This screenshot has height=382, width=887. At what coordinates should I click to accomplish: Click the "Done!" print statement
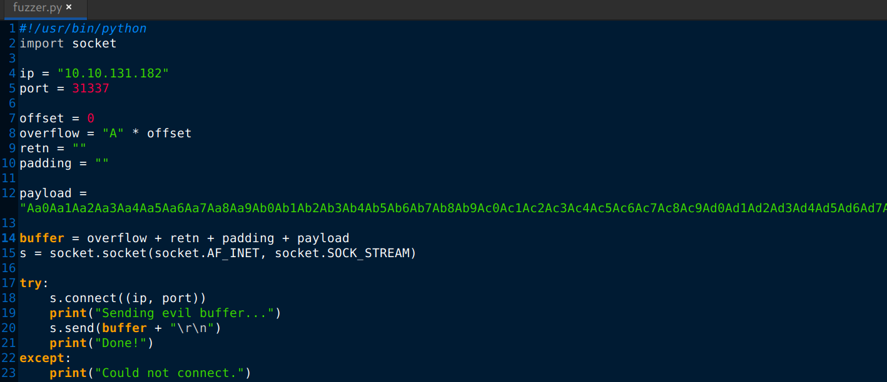102,343
